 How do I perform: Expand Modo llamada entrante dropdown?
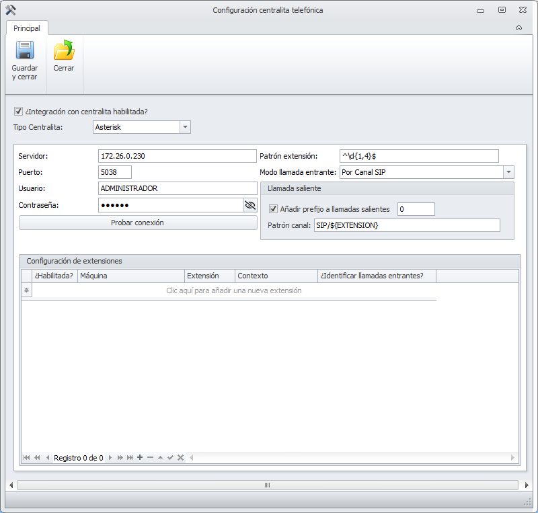pyautogui.click(x=508, y=172)
